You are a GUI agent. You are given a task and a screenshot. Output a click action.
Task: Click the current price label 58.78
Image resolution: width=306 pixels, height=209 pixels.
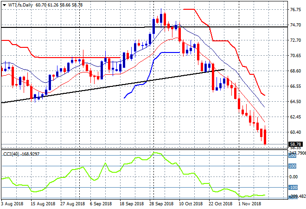(295, 144)
